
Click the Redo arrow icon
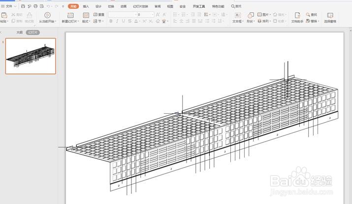(x=57, y=6)
